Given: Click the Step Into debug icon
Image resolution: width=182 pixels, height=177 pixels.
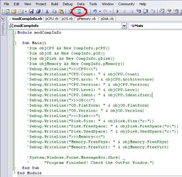Looking at the screenshot, I should click(x=138, y=11).
